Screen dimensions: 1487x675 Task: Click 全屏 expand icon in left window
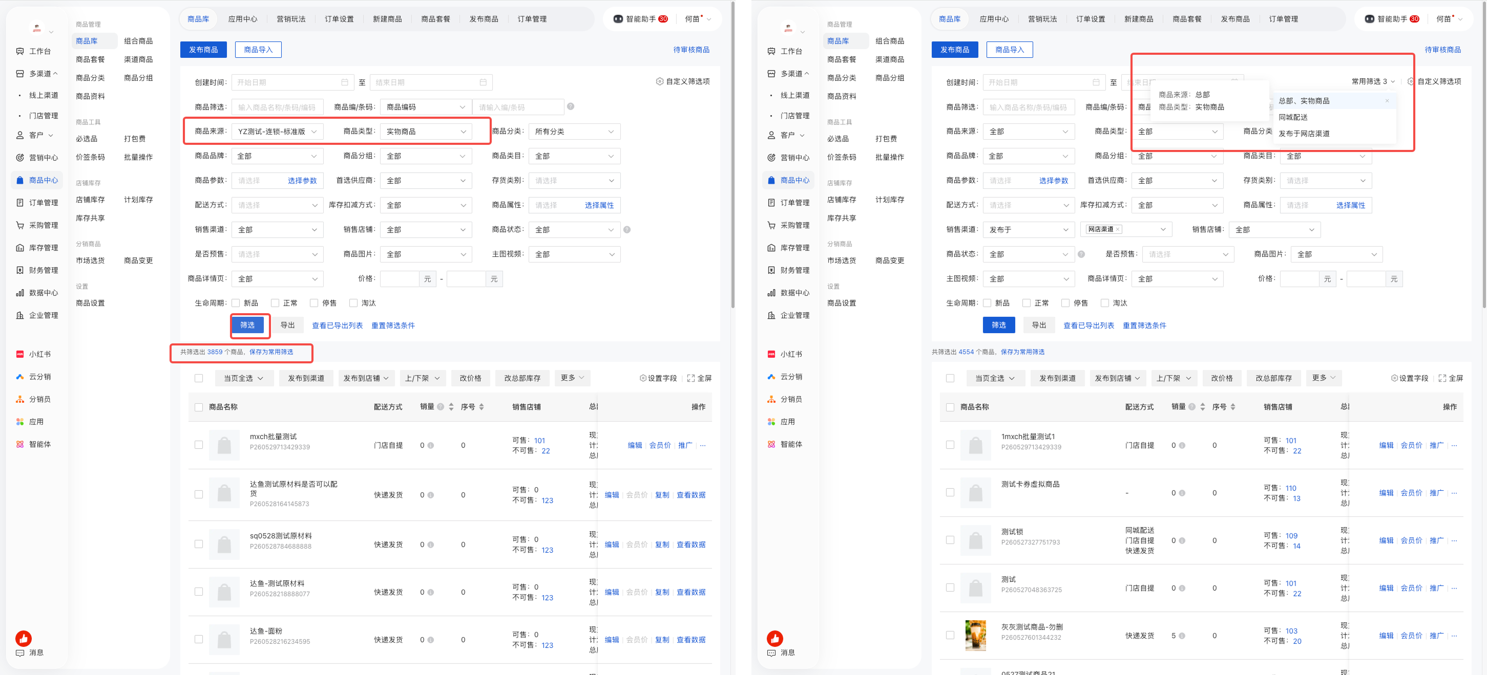point(690,379)
